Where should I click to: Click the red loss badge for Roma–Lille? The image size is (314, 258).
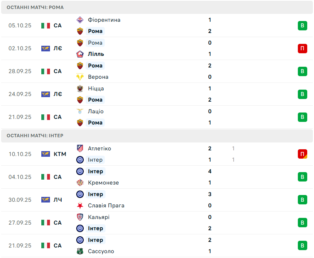(x=302, y=48)
